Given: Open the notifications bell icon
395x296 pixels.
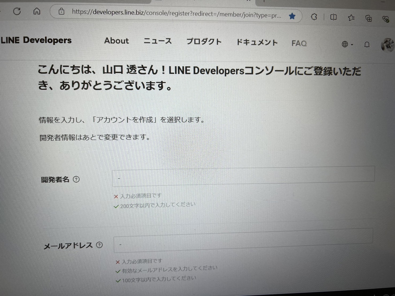Looking at the screenshot, I should tap(367, 44).
